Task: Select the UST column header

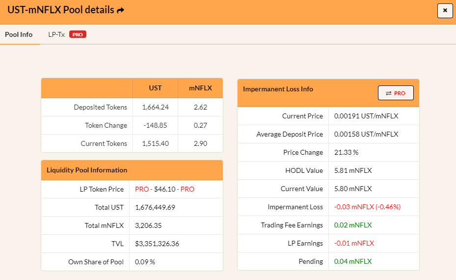Action: point(155,88)
